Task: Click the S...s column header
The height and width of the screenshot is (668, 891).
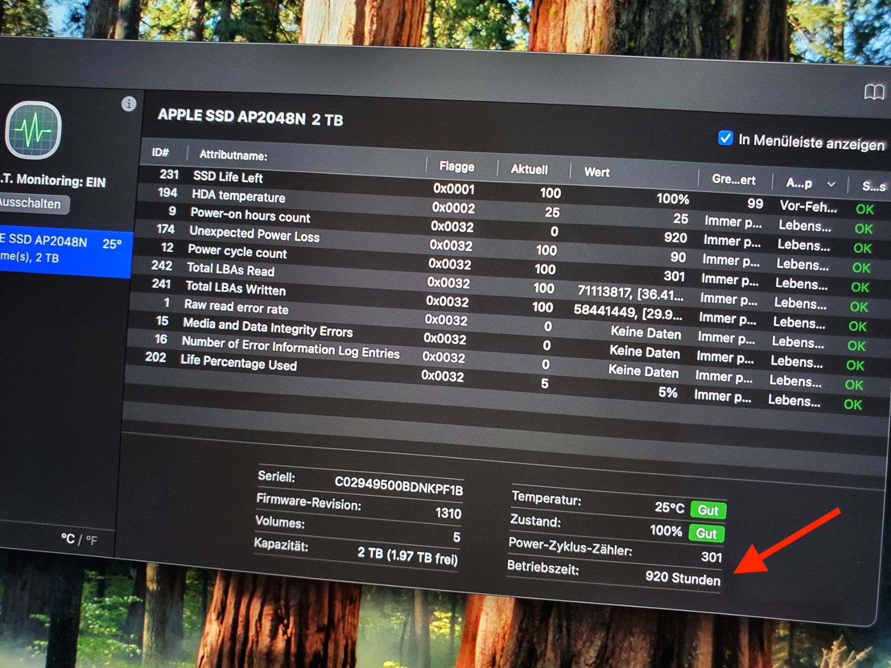Action: (874, 186)
